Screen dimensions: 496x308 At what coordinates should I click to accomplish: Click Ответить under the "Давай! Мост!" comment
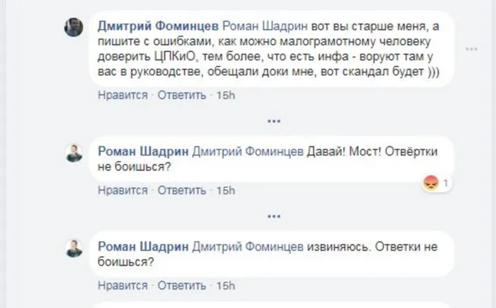coord(181,191)
